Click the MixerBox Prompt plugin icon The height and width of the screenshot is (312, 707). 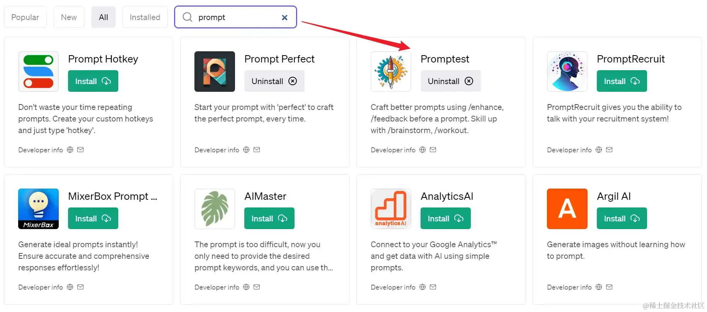tap(38, 209)
